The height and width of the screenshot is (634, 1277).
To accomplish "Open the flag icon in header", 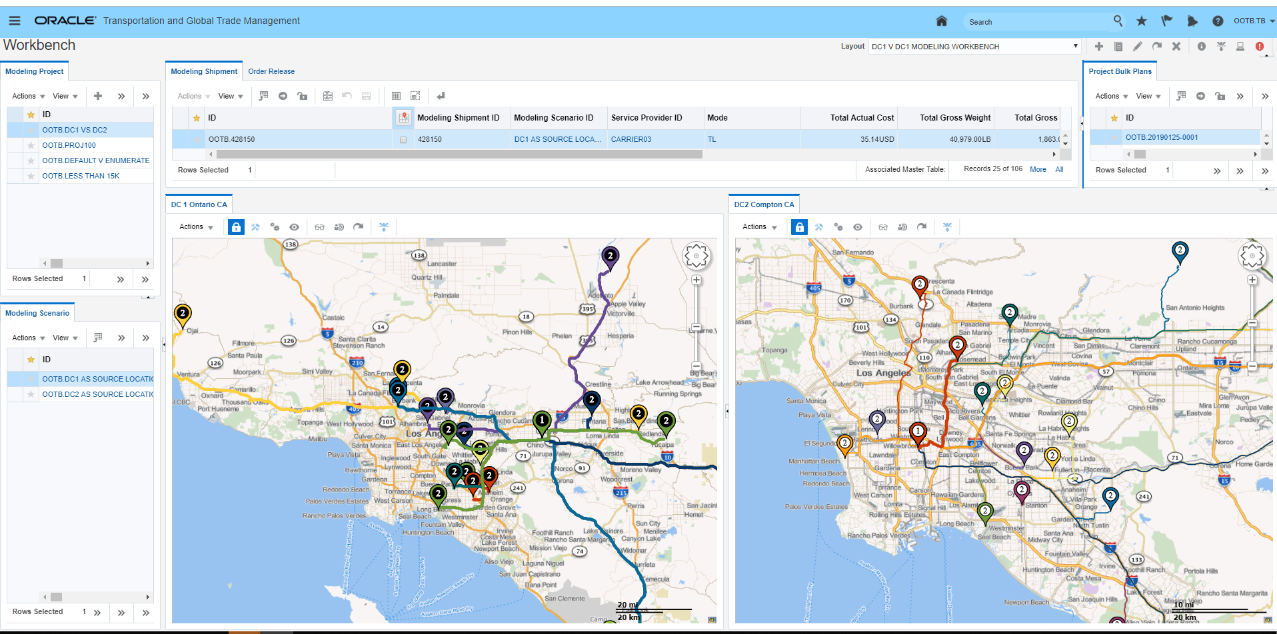I will tap(1167, 21).
